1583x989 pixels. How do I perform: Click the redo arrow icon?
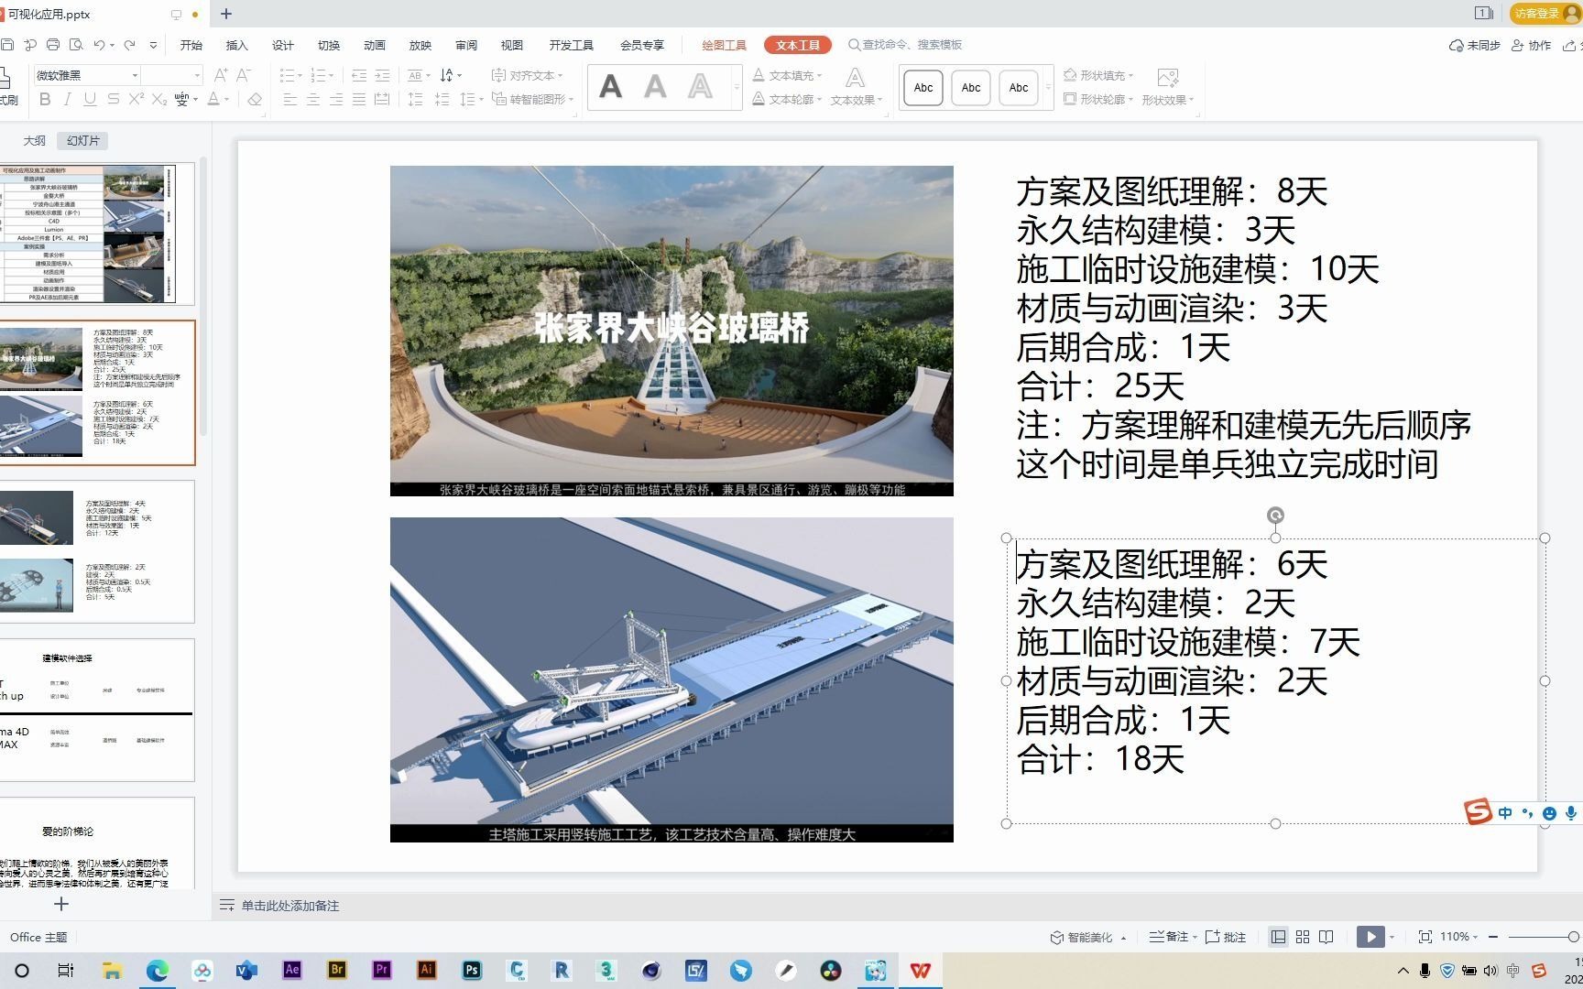(129, 45)
